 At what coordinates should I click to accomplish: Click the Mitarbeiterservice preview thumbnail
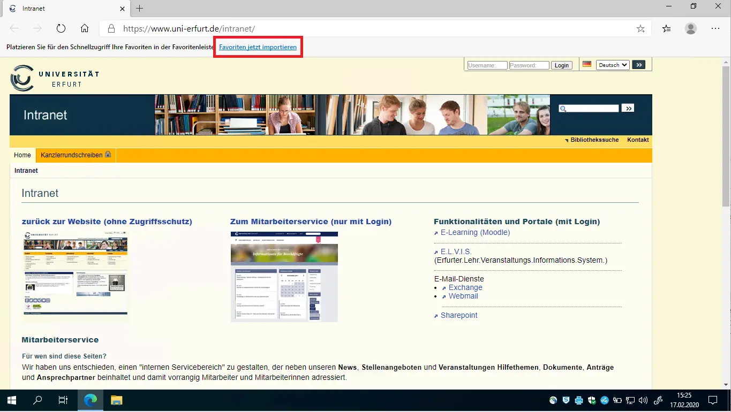tap(284, 277)
